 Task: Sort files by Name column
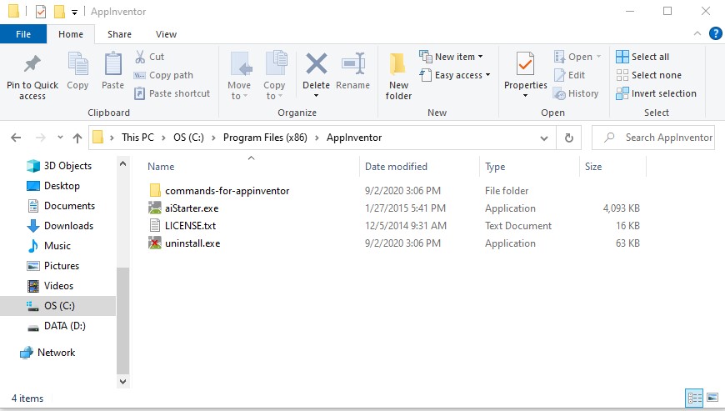click(x=161, y=167)
